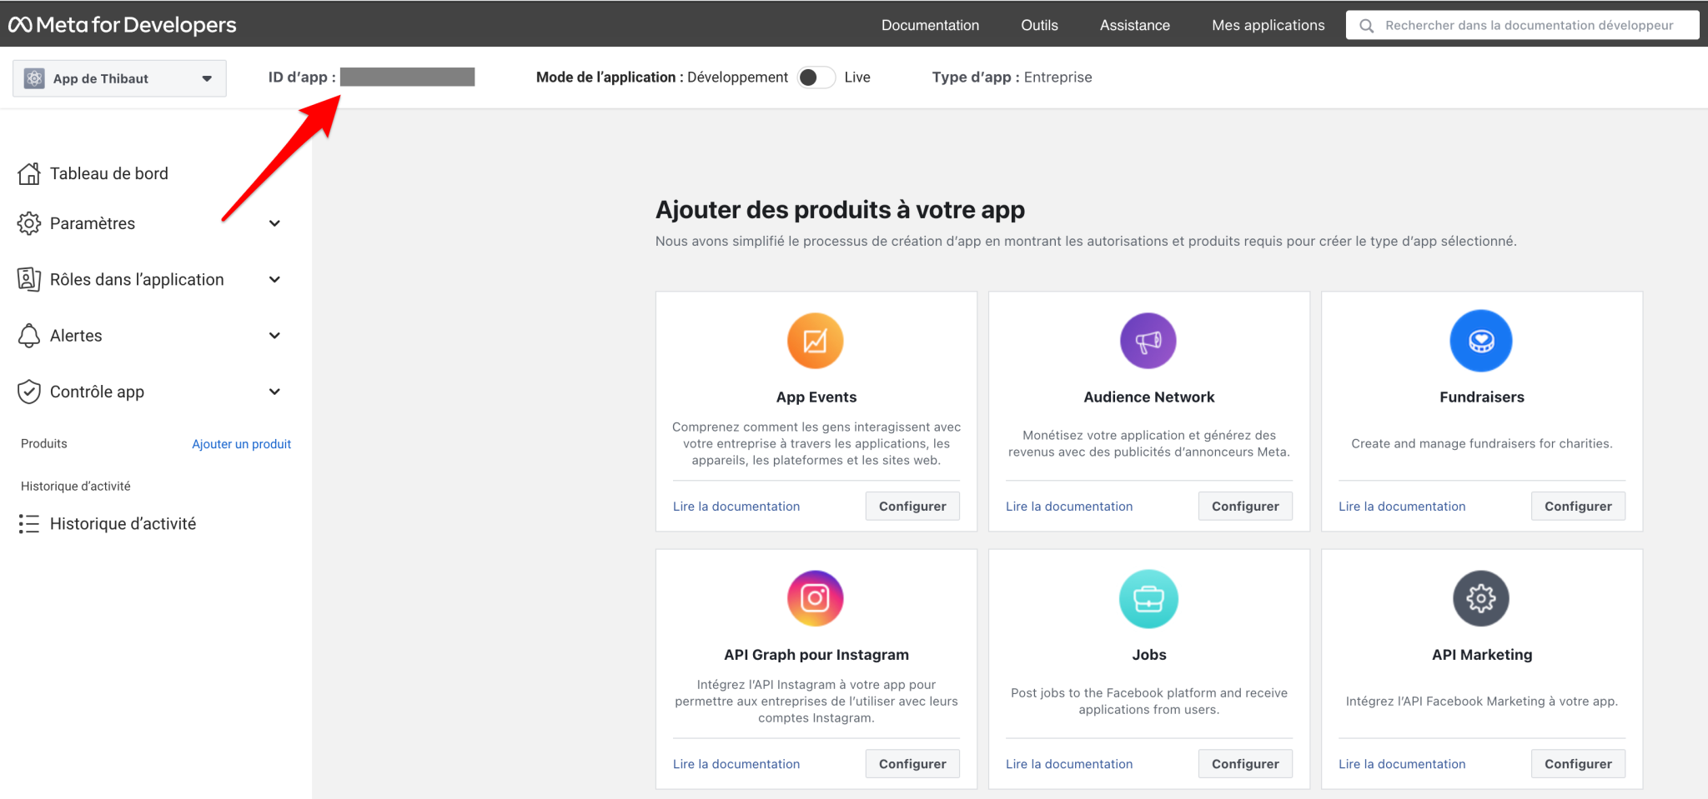Click the Rôles dans l'application badge icon

[x=29, y=279]
